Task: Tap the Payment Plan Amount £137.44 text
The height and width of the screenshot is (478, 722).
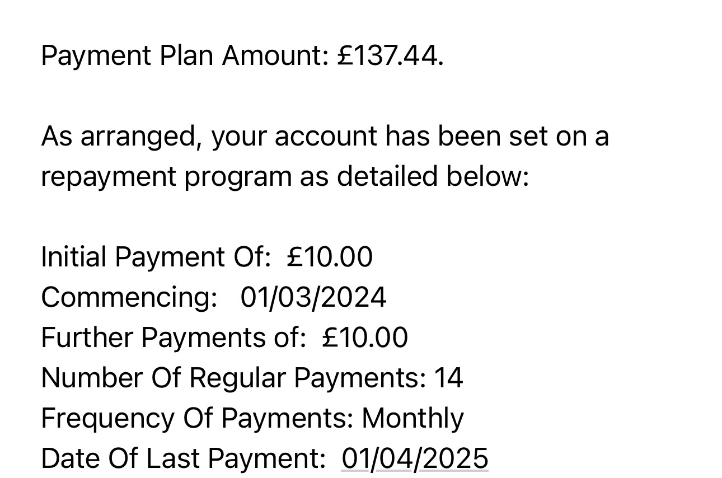Action: 242,56
